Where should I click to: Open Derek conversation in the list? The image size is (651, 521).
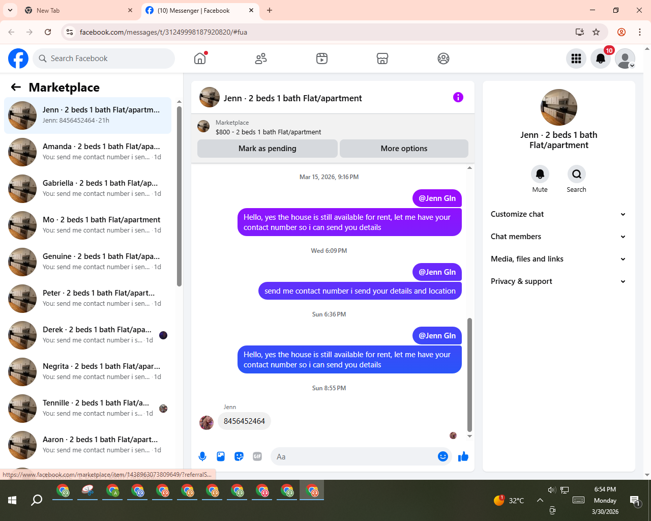click(x=87, y=335)
